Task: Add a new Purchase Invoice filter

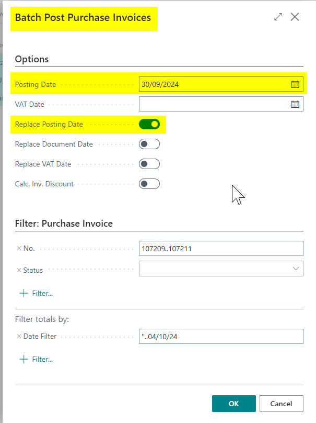Action: pos(36,293)
